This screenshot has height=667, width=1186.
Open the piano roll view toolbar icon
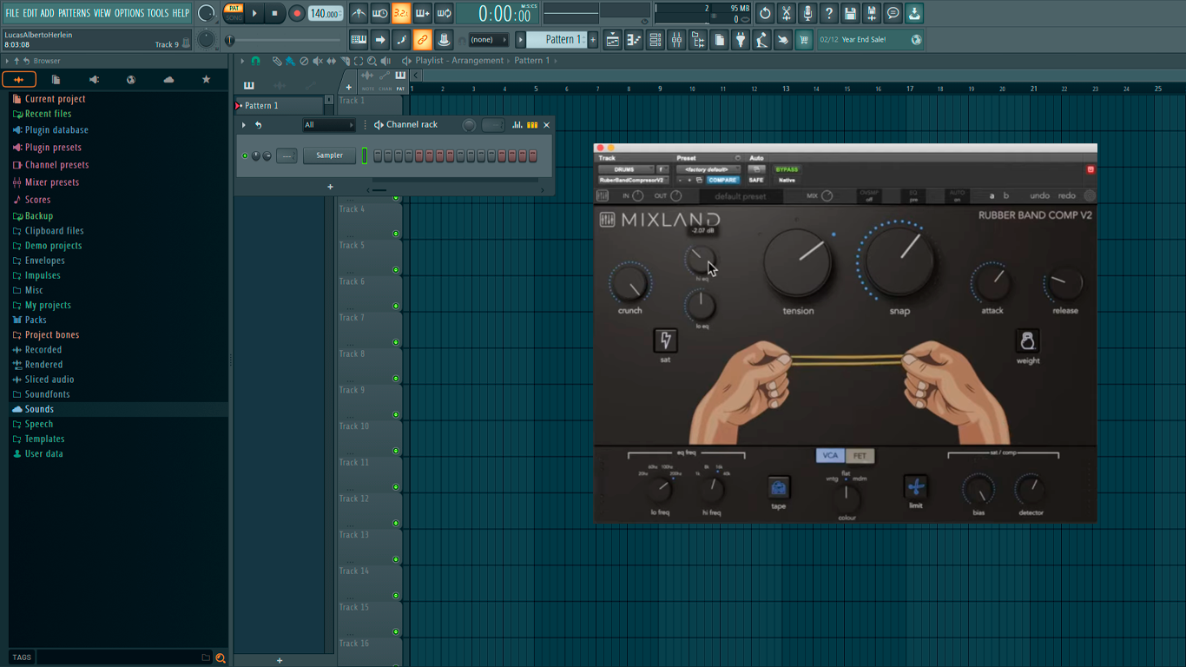point(634,39)
